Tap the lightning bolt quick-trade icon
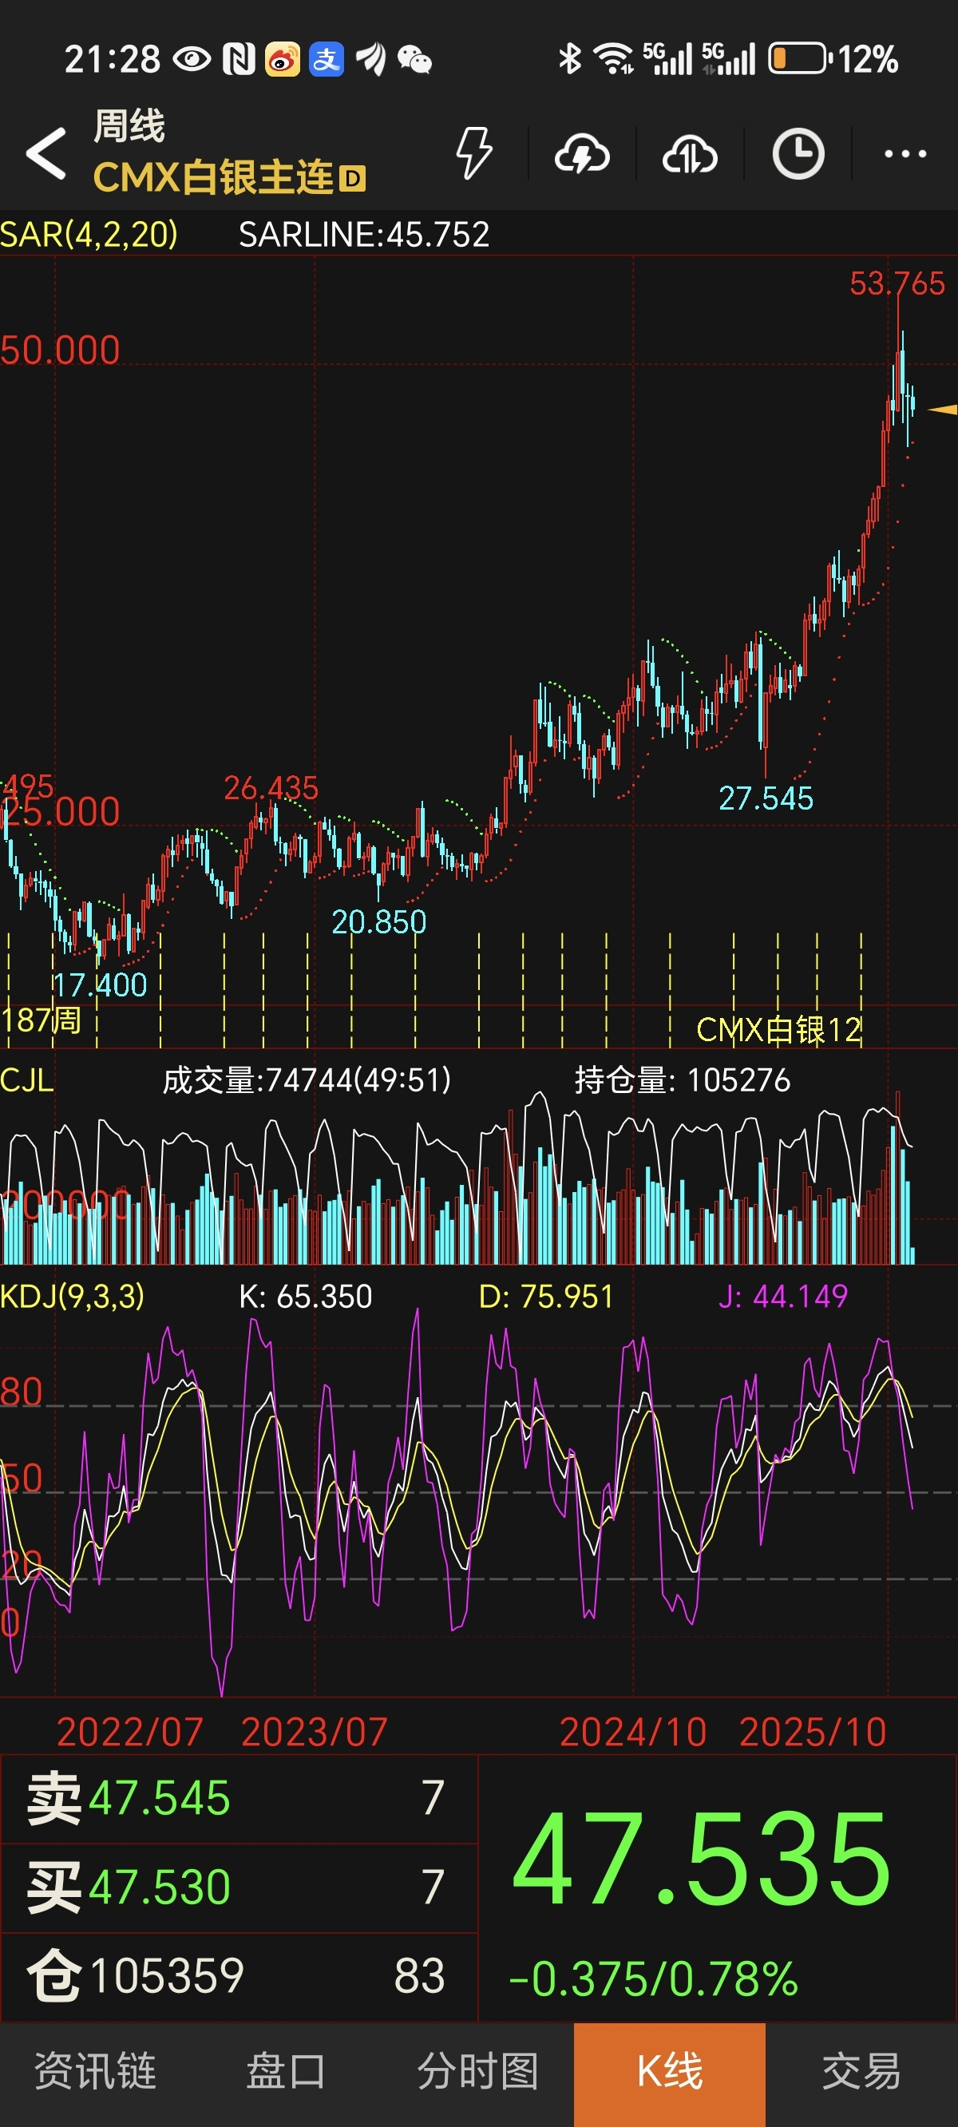958x2127 pixels. 474,152
